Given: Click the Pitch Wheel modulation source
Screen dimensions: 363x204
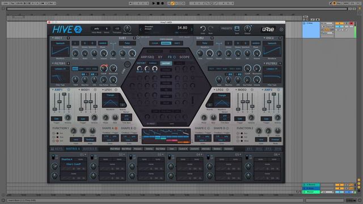Looking at the screenshot, I should tap(115, 148).
